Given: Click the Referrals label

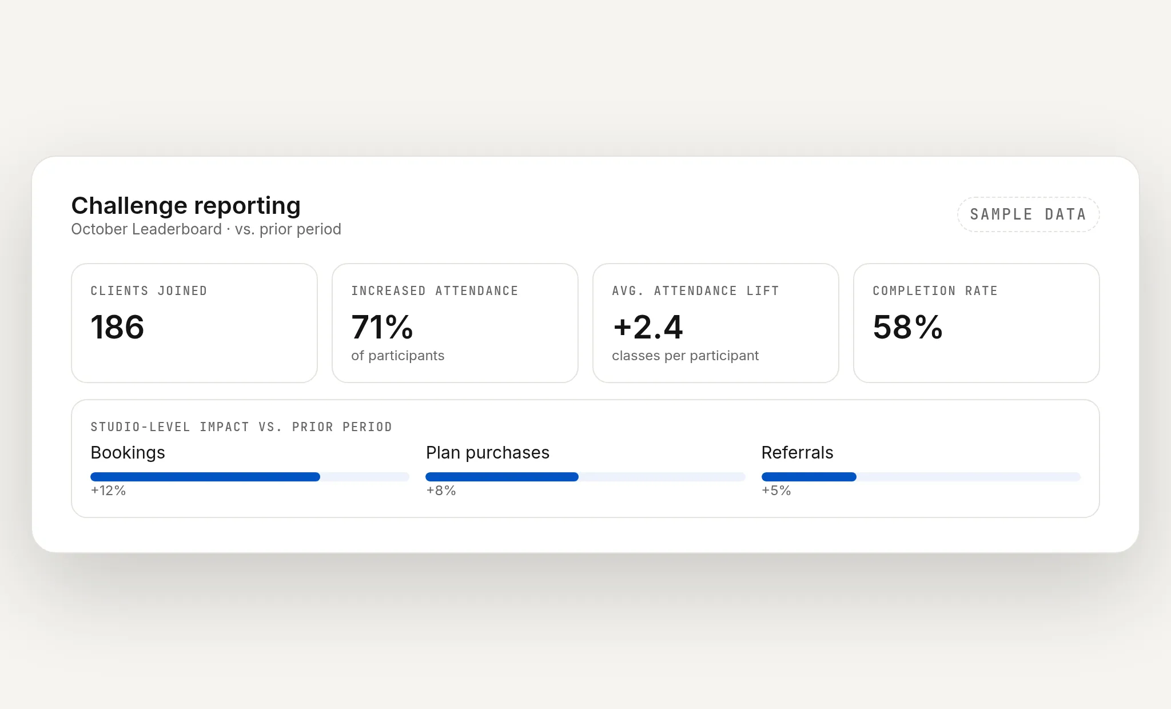Looking at the screenshot, I should click(797, 452).
